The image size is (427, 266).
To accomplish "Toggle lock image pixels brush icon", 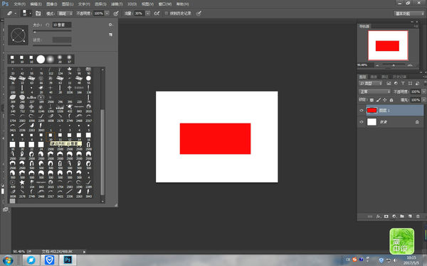I will 379,100.
